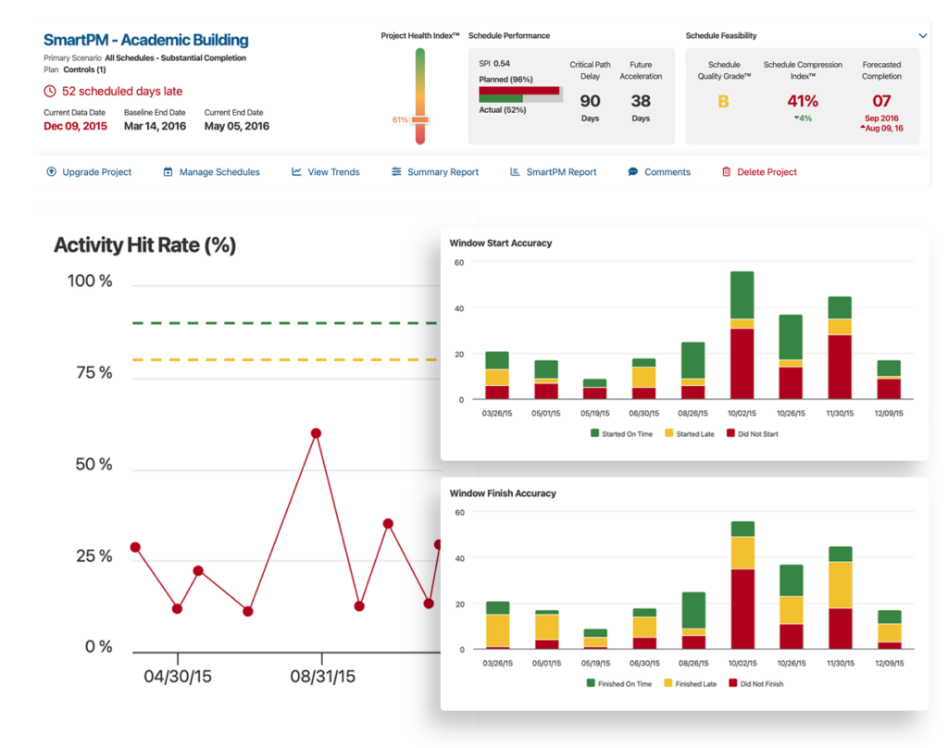Viewport: 948px width, 748px height.
Task: Click the '90' Critical Path Delay value
Action: pyautogui.click(x=590, y=101)
